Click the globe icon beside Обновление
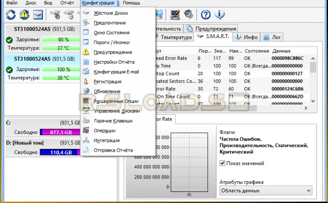 coord(86,91)
